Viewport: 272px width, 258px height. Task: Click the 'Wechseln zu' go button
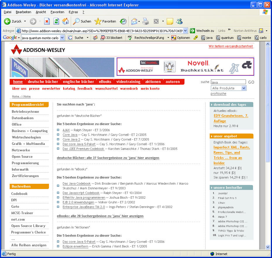202,31
